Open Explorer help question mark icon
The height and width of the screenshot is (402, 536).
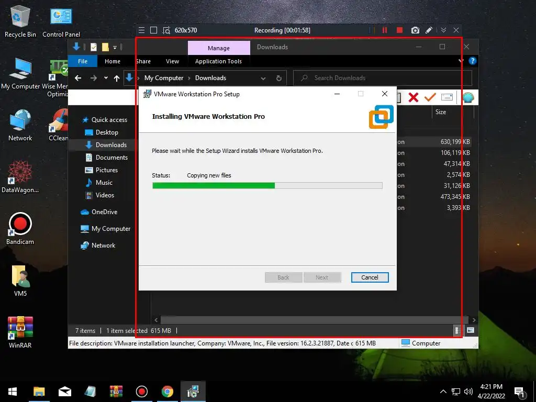coord(473,61)
